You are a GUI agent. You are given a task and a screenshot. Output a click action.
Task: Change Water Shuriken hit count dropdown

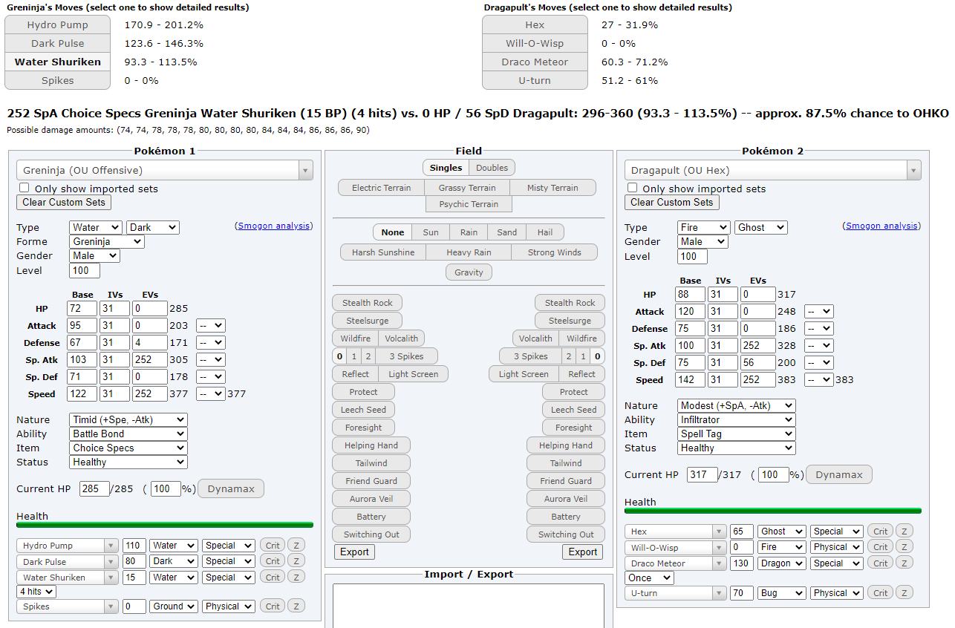[x=36, y=592]
